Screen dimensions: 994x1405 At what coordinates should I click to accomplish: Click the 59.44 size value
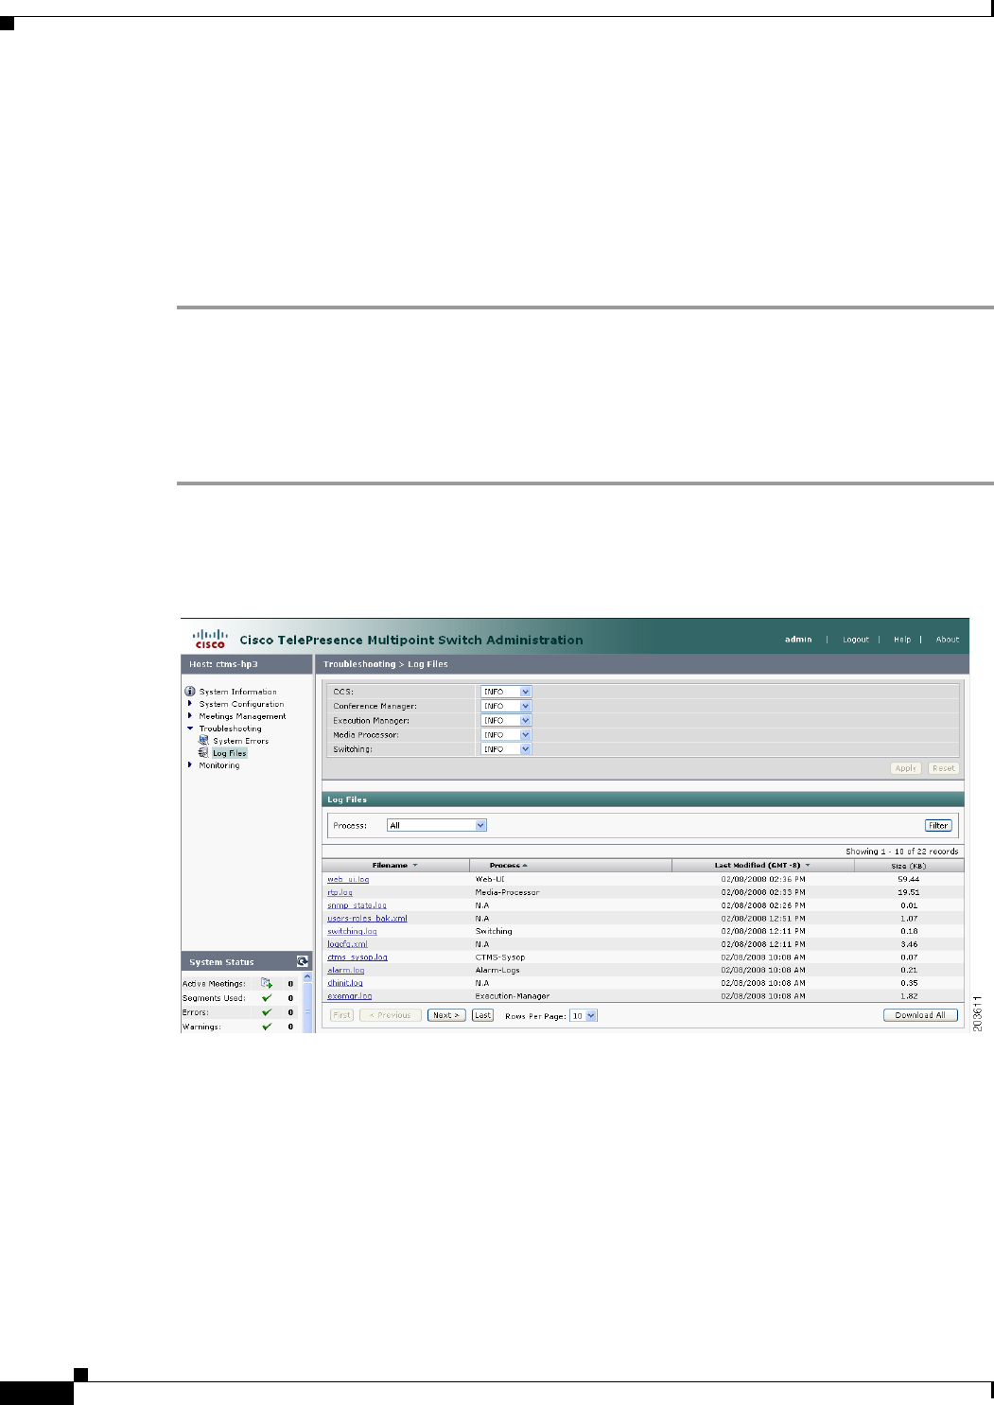coord(909,879)
